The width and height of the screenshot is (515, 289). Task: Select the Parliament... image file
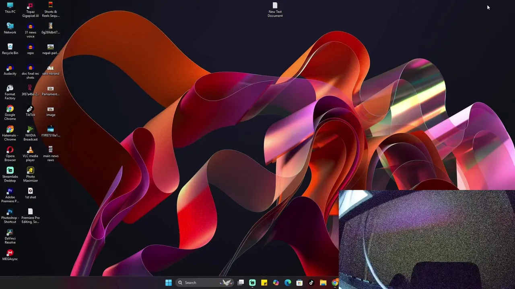pos(50,90)
